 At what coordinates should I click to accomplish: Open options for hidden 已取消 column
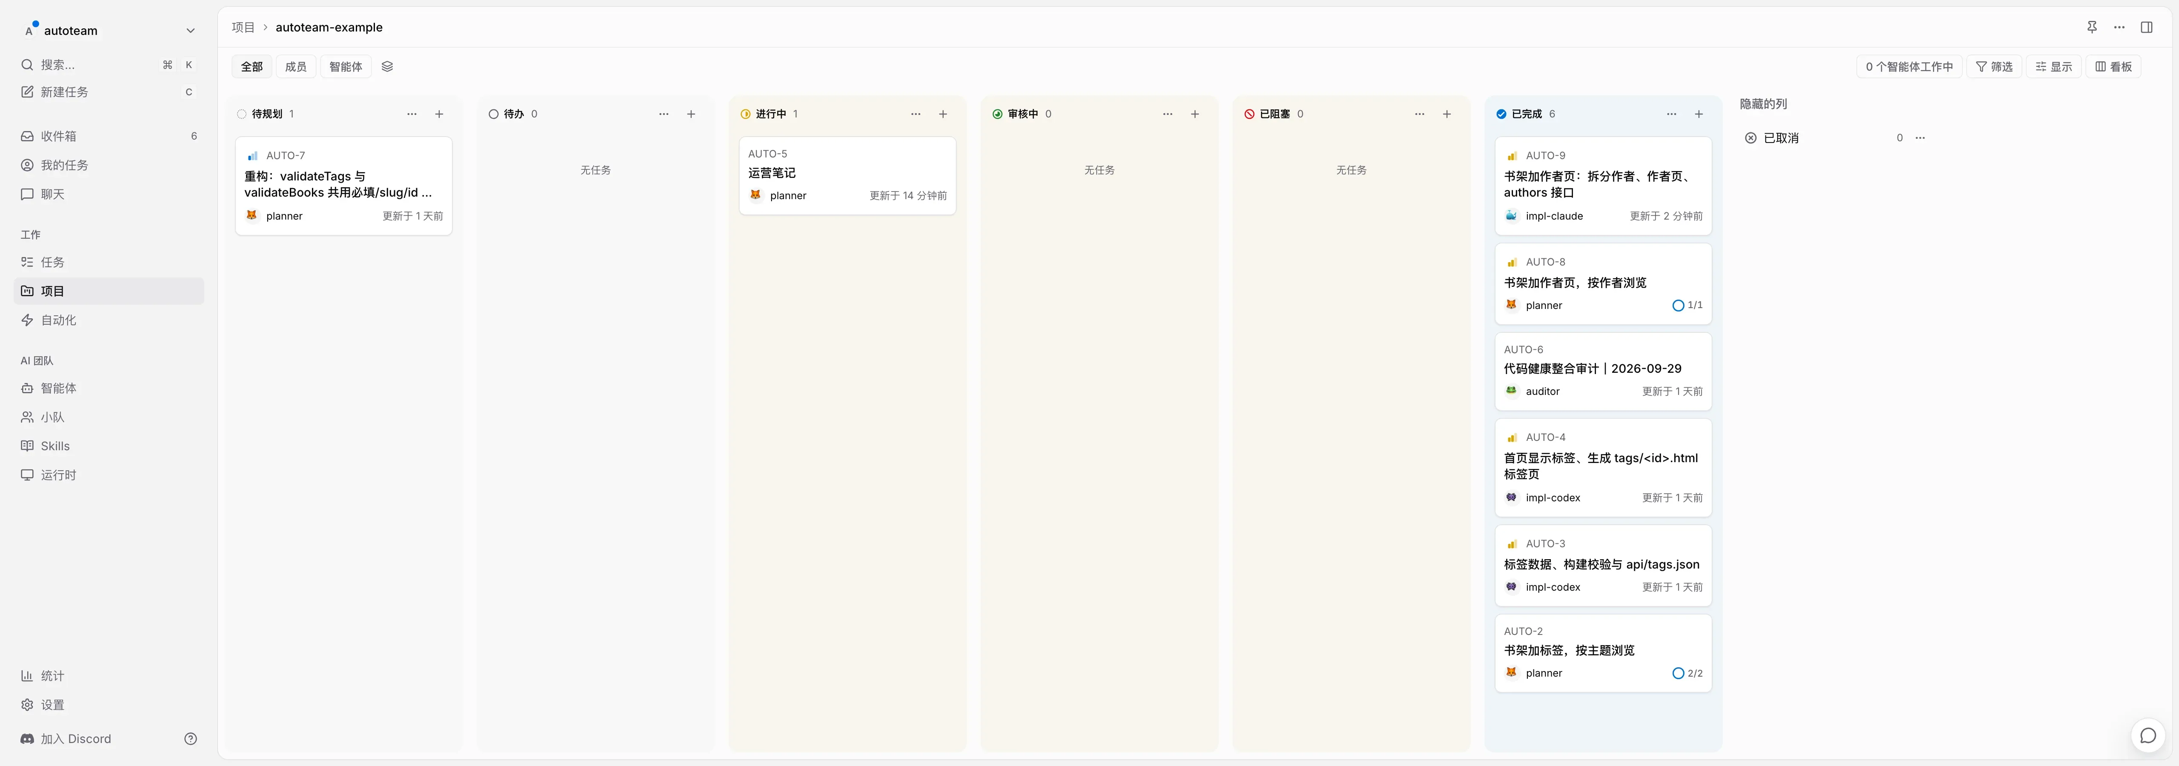(1920, 138)
